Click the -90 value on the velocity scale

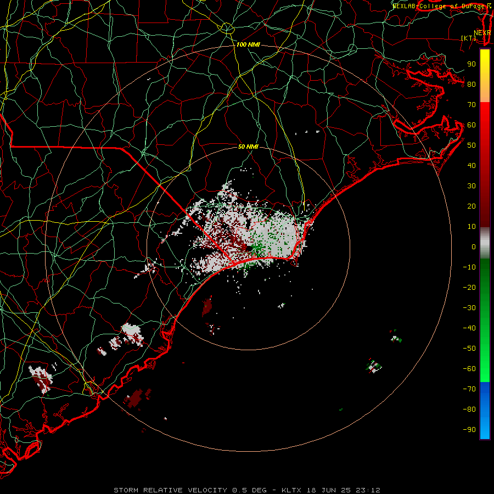pos(469,430)
